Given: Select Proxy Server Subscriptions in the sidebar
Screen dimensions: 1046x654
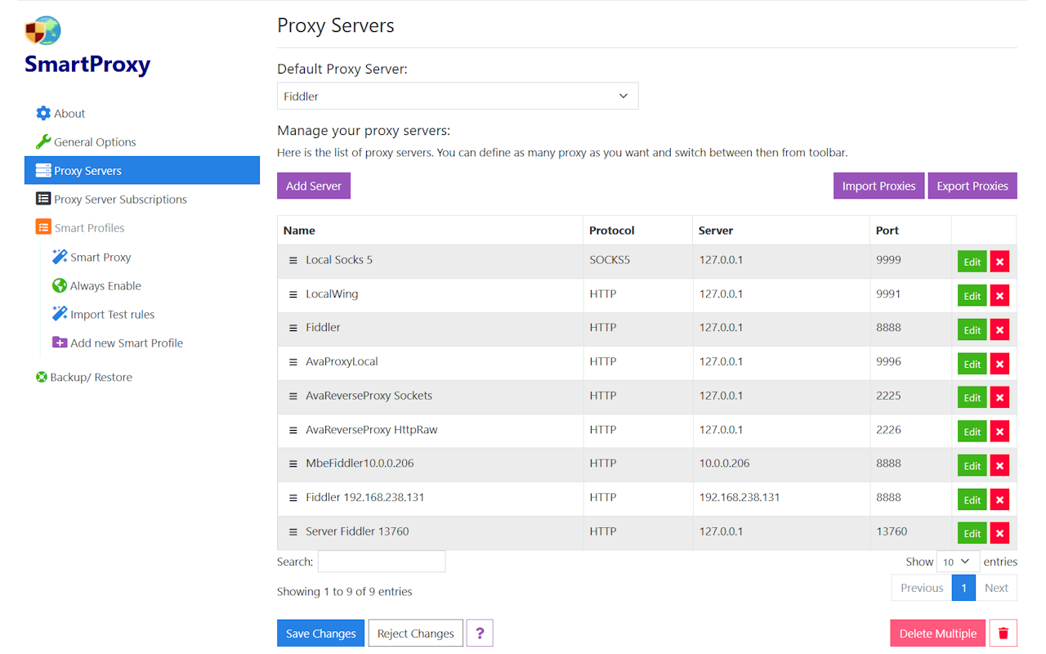Looking at the screenshot, I should pos(119,199).
